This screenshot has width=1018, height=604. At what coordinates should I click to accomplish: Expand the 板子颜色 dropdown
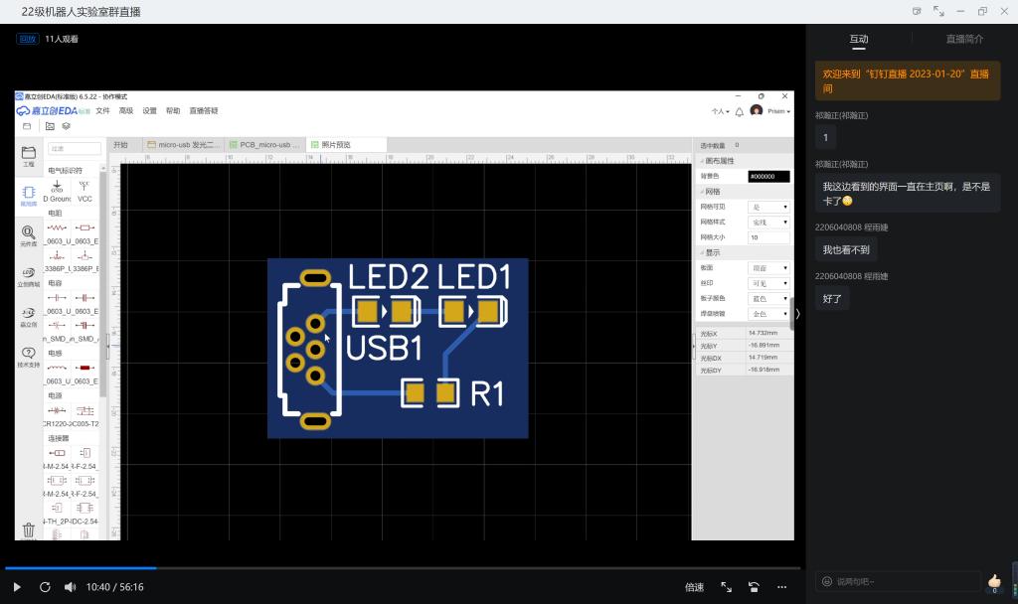[768, 298]
